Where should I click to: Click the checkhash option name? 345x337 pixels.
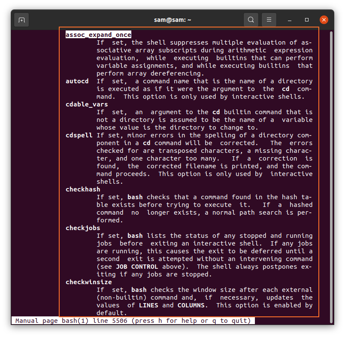pyautogui.click(x=83, y=189)
